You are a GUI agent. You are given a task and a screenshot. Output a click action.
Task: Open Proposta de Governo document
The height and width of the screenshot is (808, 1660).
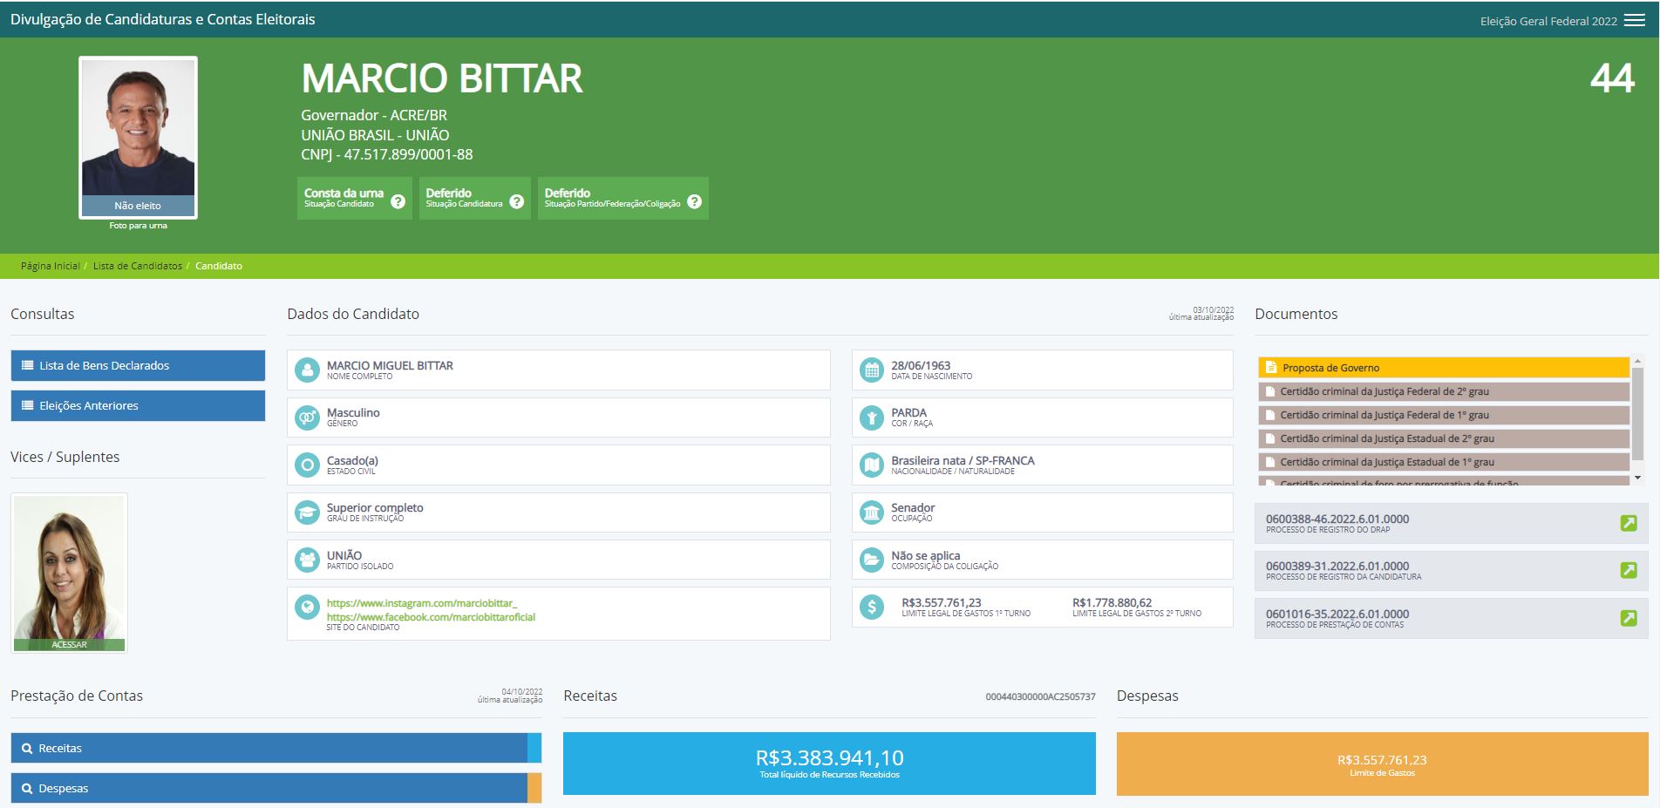click(1443, 368)
